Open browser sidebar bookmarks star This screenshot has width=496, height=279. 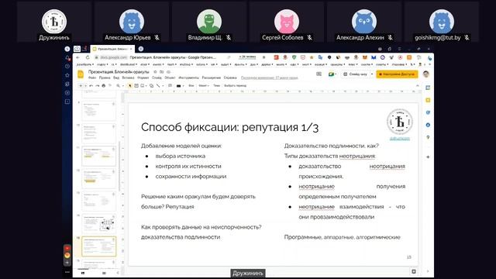[x=67, y=75]
